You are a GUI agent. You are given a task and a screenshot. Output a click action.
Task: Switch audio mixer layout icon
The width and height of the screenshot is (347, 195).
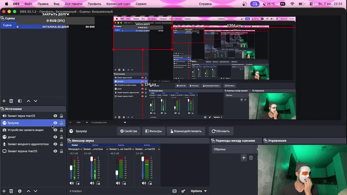[x=175, y=191]
